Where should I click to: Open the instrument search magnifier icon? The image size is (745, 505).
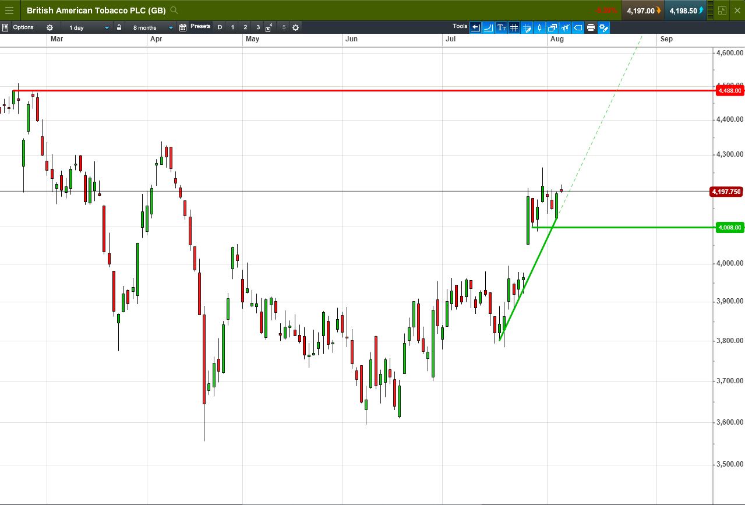click(174, 10)
